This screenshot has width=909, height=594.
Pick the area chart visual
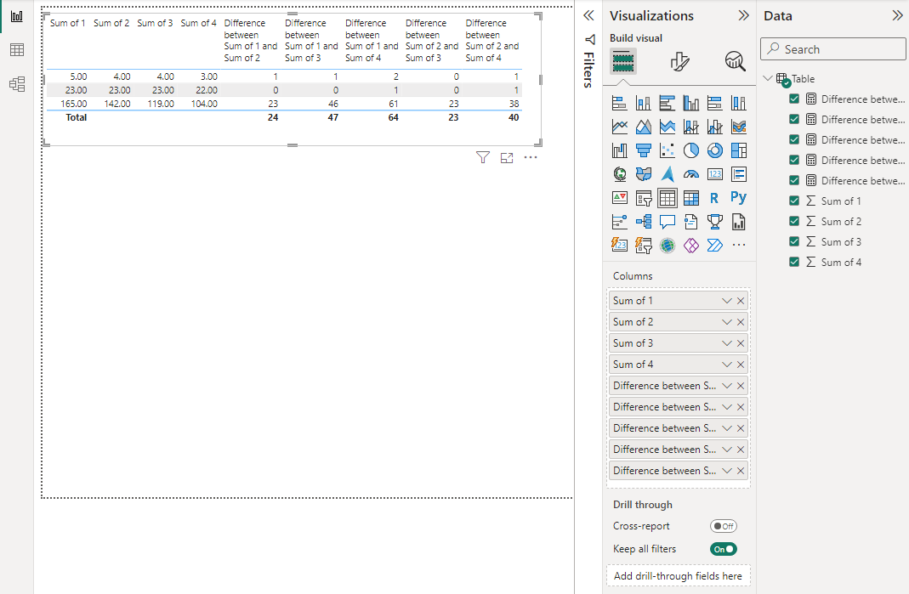644,127
